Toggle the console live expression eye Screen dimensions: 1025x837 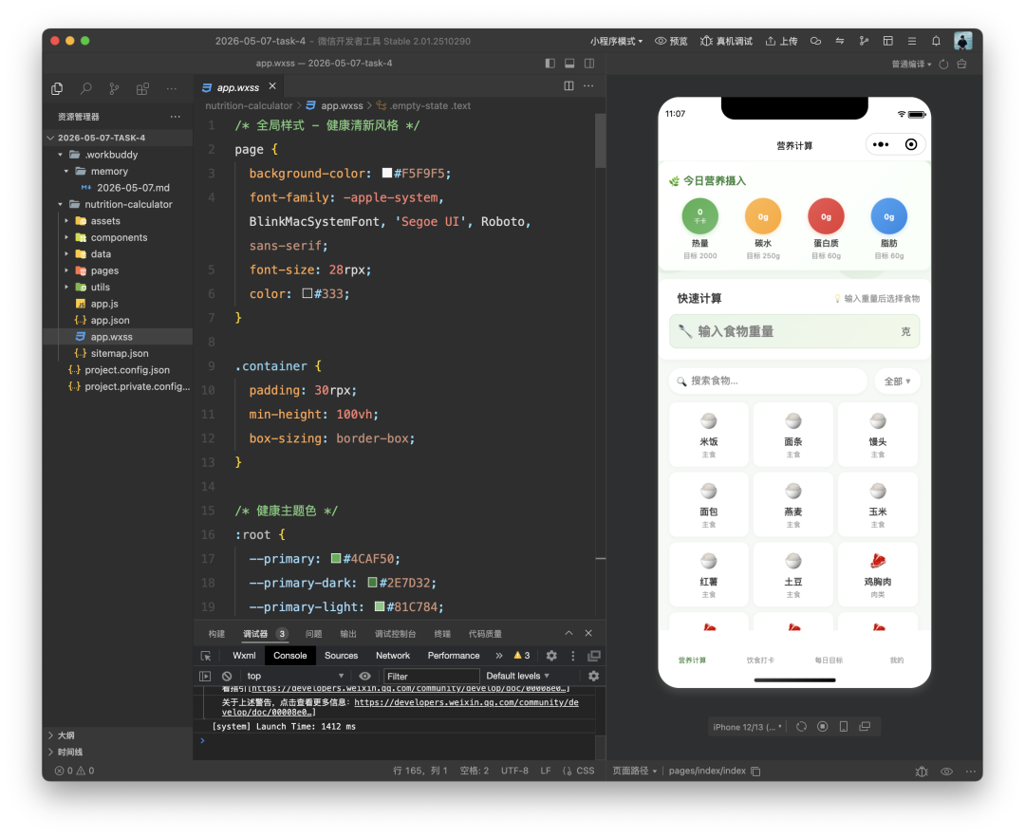point(364,677)
